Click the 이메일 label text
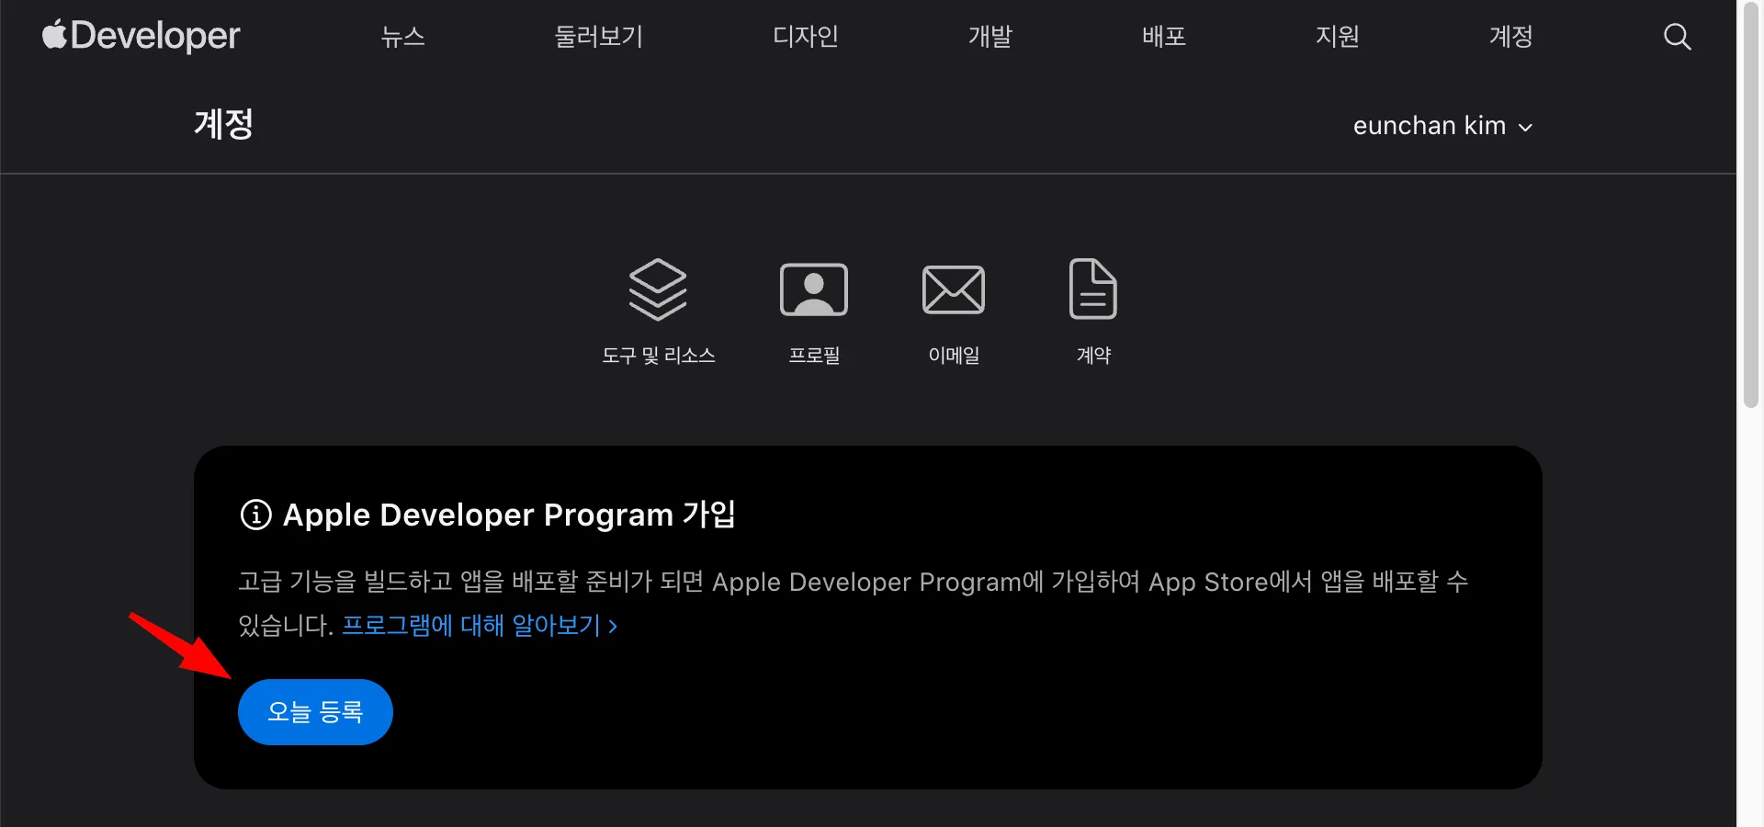This screenshot has height=827, width=1764. pyautogui.click(x=954, y=356)
